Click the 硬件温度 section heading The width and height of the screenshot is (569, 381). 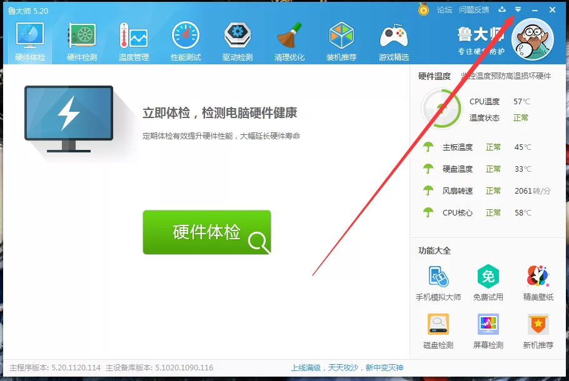coord(434,76)
